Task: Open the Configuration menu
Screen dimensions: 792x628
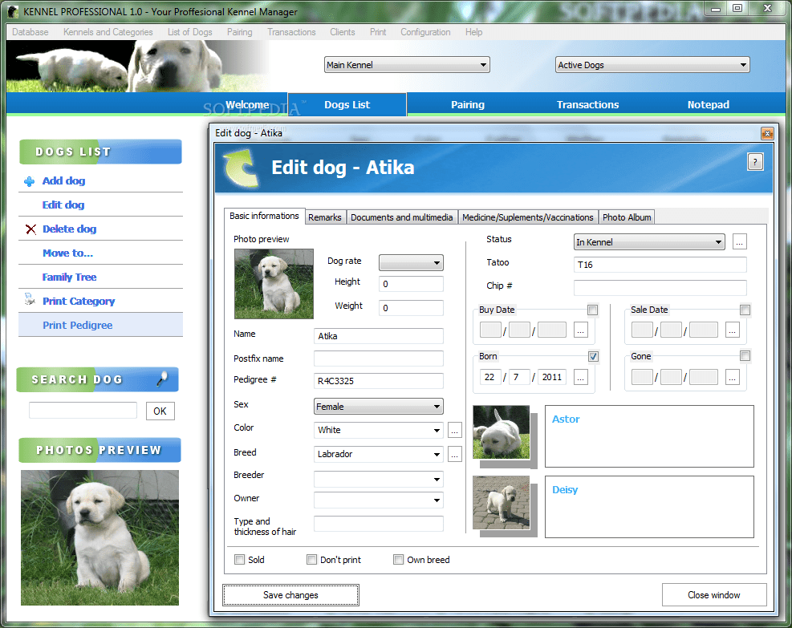Action: click(425, 32)
